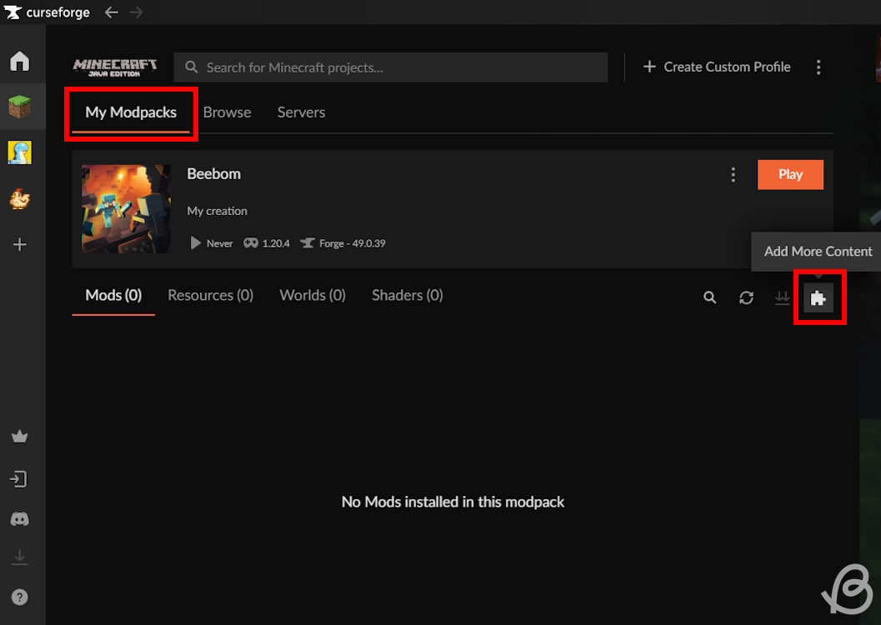This screenshot has width=881, height=625.
Task: Click the plus icon to add a game
Action: (x=22, y=244)
